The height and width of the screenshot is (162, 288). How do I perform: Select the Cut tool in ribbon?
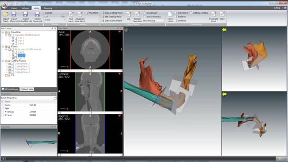(128, 16)
